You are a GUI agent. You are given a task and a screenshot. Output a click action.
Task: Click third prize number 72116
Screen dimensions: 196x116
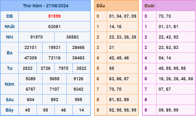click(x=54, y=58)
